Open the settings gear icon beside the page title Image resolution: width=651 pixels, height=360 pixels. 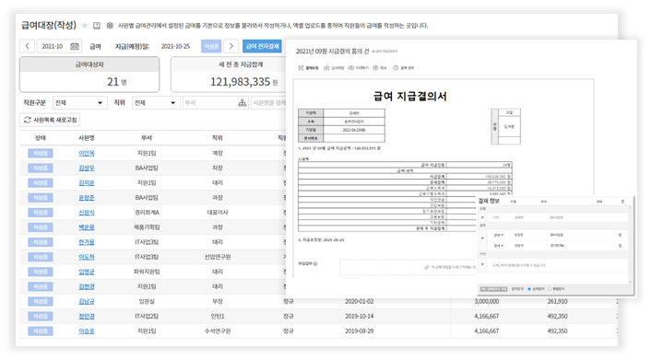(110, 26)
